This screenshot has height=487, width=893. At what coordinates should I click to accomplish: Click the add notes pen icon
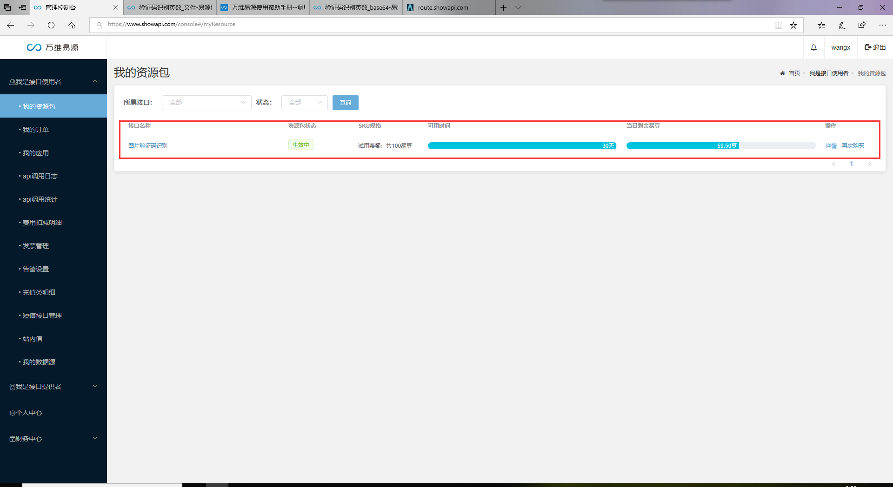pos(842,25)
